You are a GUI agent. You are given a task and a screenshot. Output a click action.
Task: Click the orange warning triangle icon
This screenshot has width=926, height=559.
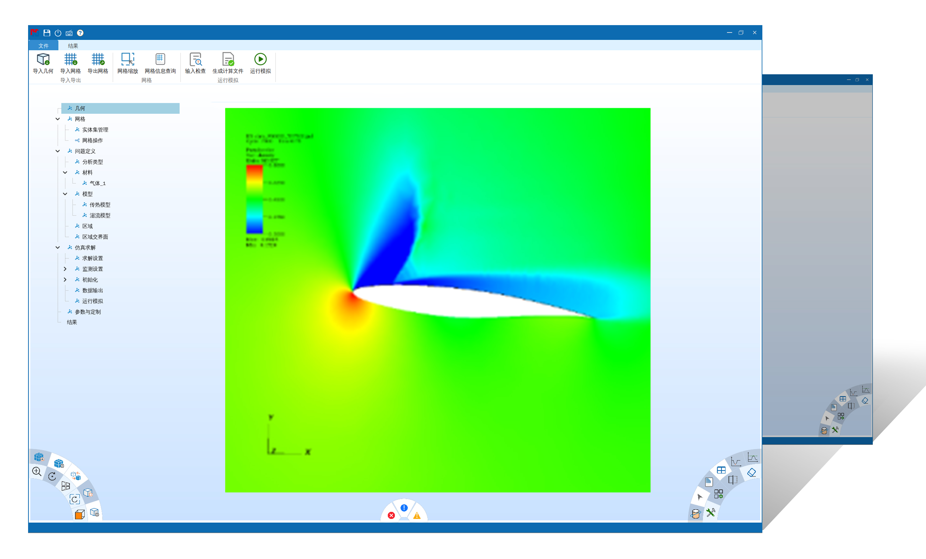click(417, 516)
